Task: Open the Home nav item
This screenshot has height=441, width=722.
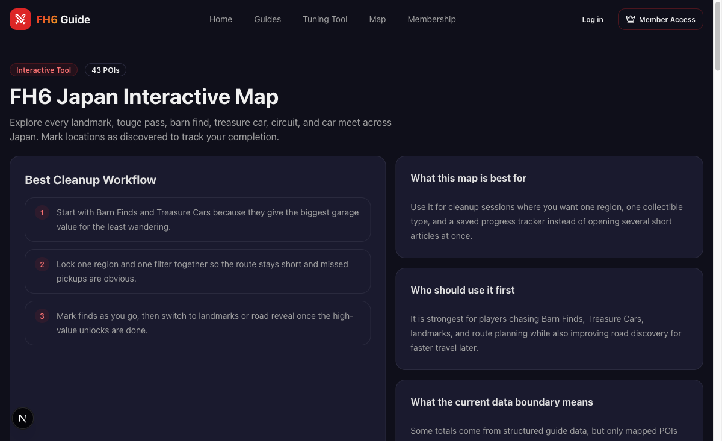Action: pyautogui.click(x=221, y=19)
